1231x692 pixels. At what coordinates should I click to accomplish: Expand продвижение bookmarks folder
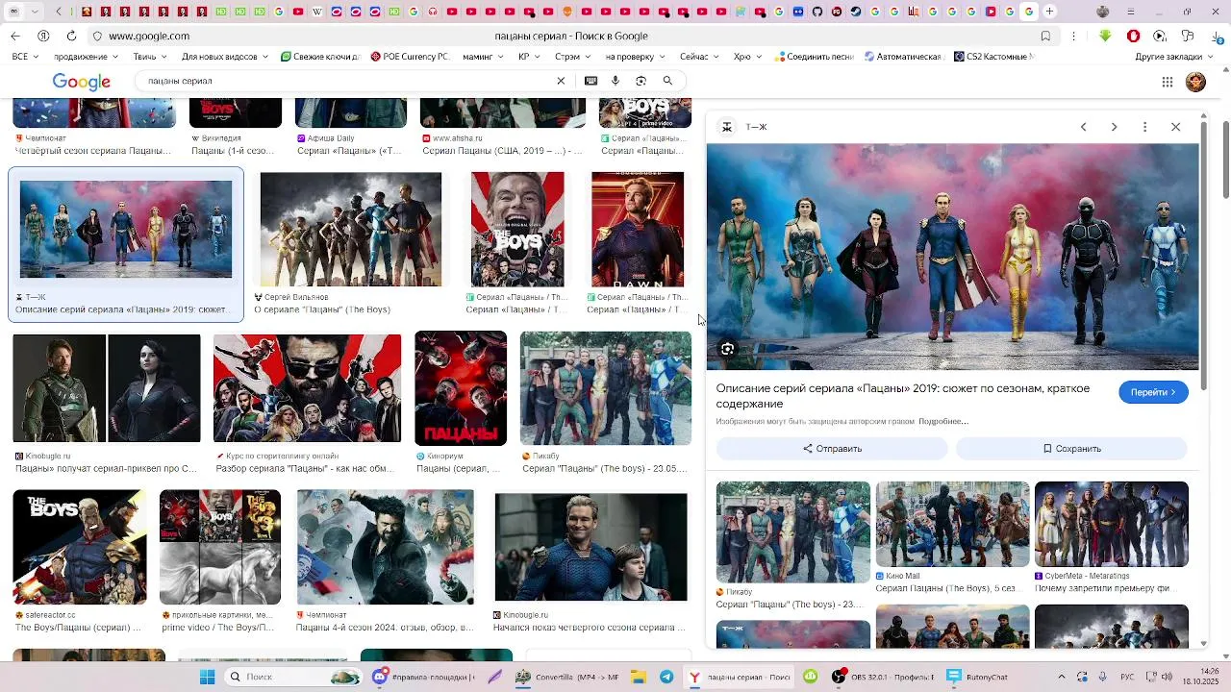tap(88, 57)
